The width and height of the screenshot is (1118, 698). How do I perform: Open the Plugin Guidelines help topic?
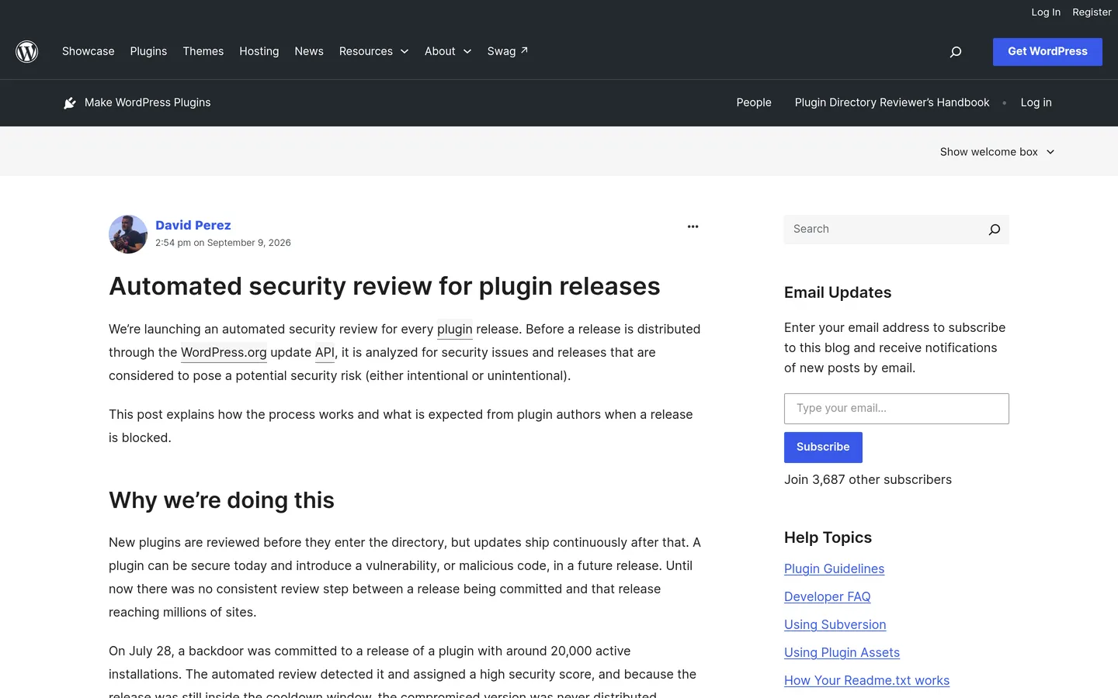click(834, 568)
